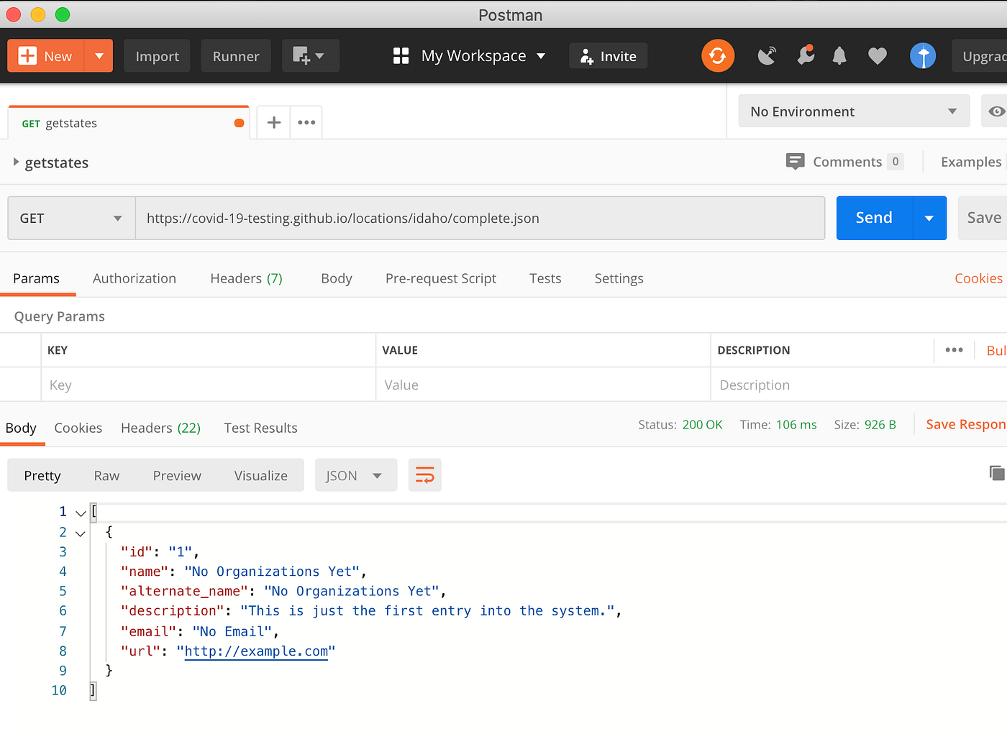Open the response Headers (22) tab
The height and width of the screenshot is (734, 1007).
[160, 428]
